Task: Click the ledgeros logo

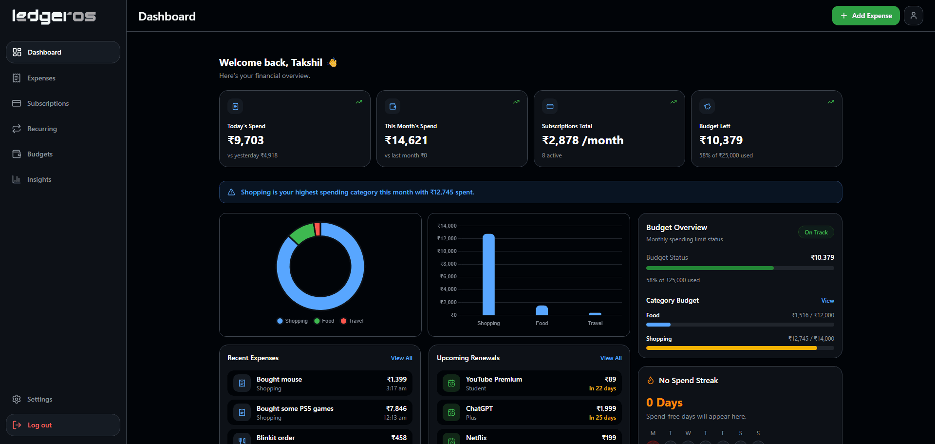Action: pos(54,16)
